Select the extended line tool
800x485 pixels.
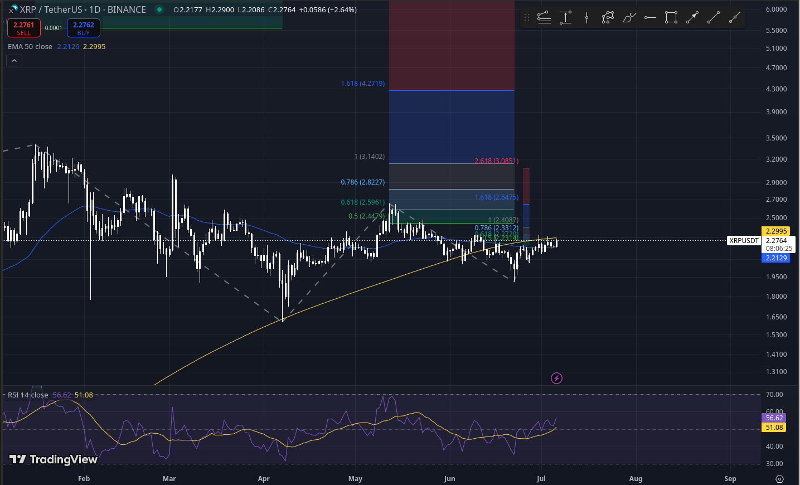click(735, 18)
